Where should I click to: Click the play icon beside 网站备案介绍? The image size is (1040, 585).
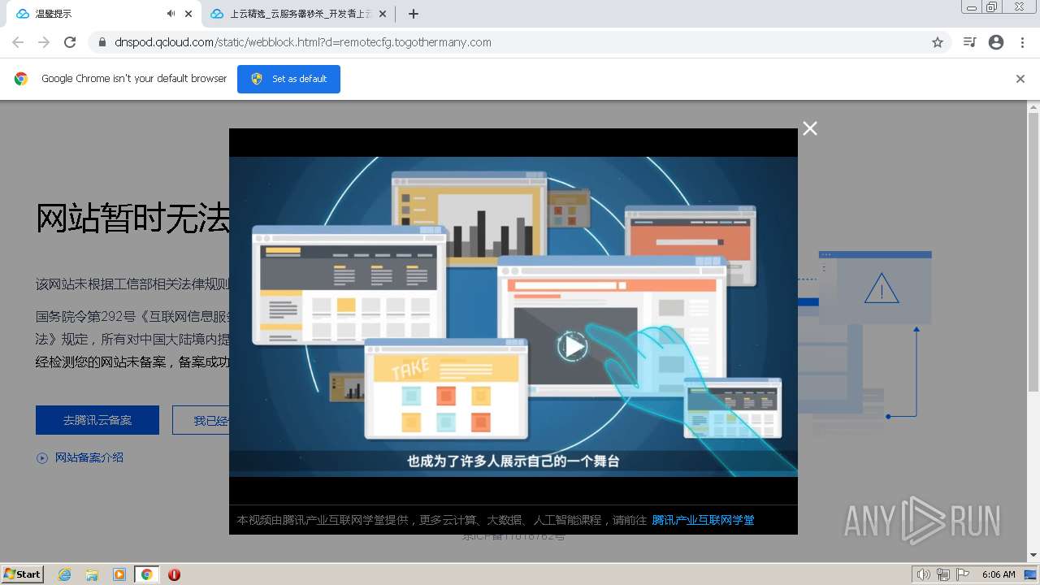tap(42, 458)
